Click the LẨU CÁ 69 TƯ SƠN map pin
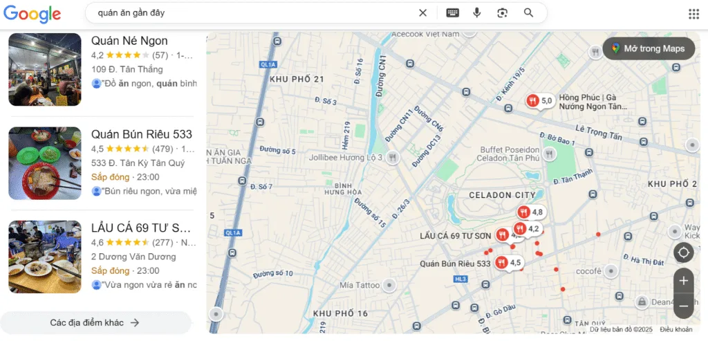The height and width of the screenshot is (341, 708). coord(502,235)
